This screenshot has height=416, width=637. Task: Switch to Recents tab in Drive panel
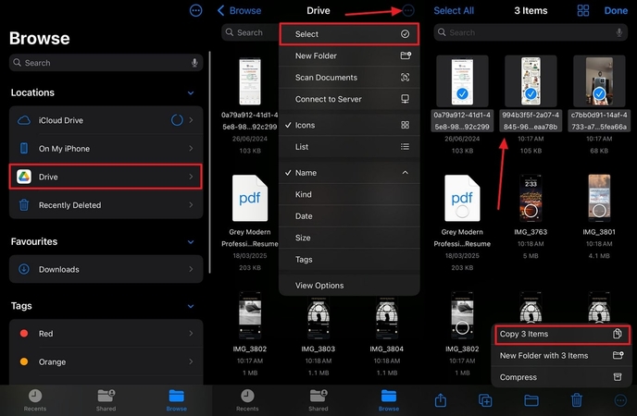(x=247, y=400)
